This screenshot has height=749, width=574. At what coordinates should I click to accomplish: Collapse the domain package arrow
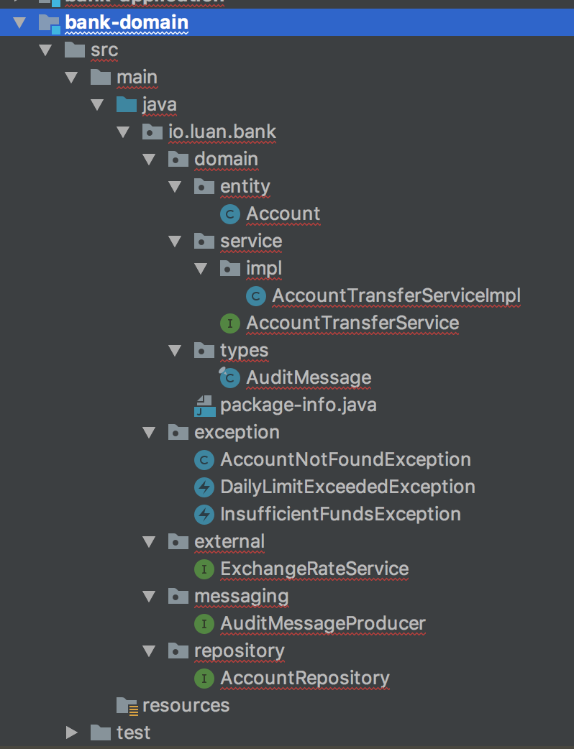149,159
